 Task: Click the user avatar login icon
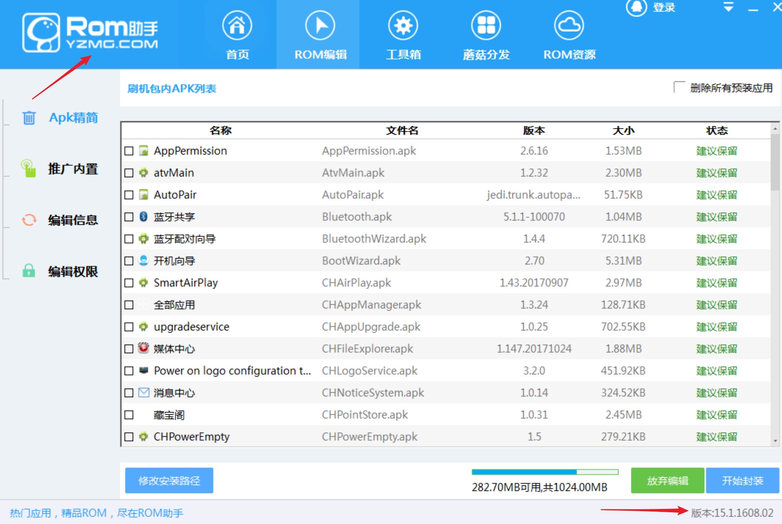click(636, 7)
